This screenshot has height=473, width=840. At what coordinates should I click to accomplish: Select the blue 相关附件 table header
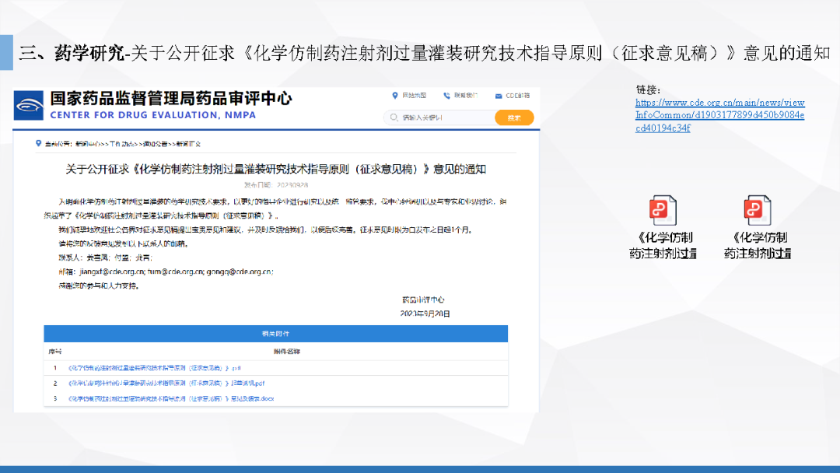pyautogui.click(x=275, y=334)
